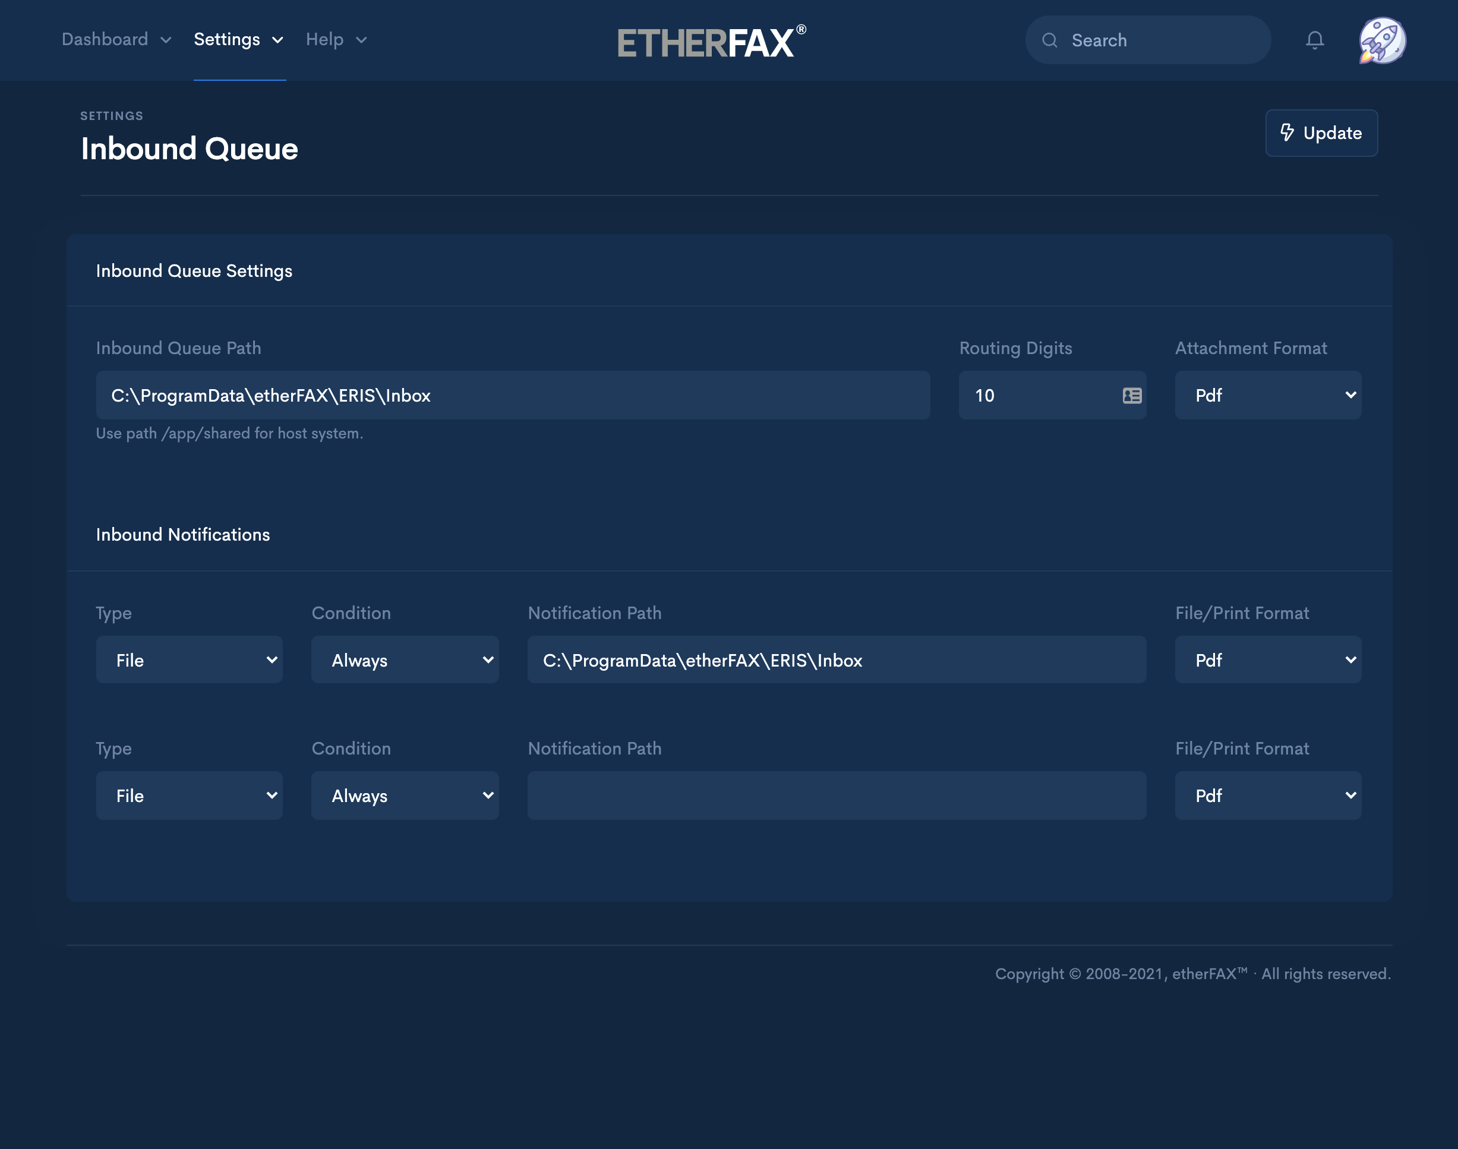
Task: Open the Dashboard menu
Action: click(116, 40)
